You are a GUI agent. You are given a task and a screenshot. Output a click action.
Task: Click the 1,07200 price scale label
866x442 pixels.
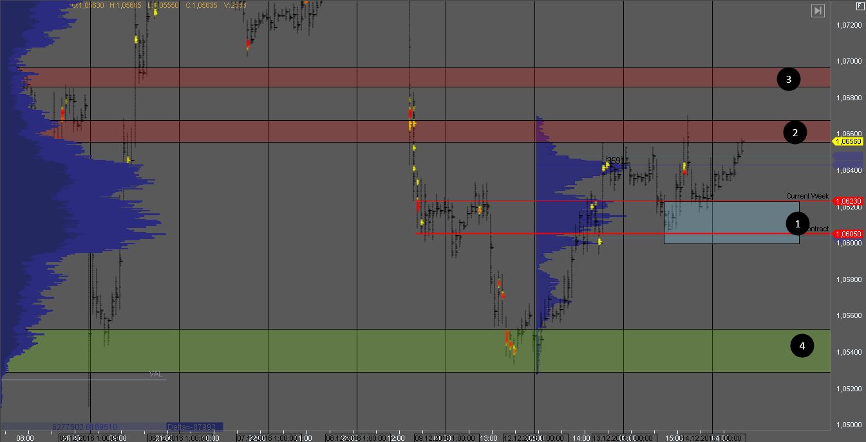(x=848, y=25)
